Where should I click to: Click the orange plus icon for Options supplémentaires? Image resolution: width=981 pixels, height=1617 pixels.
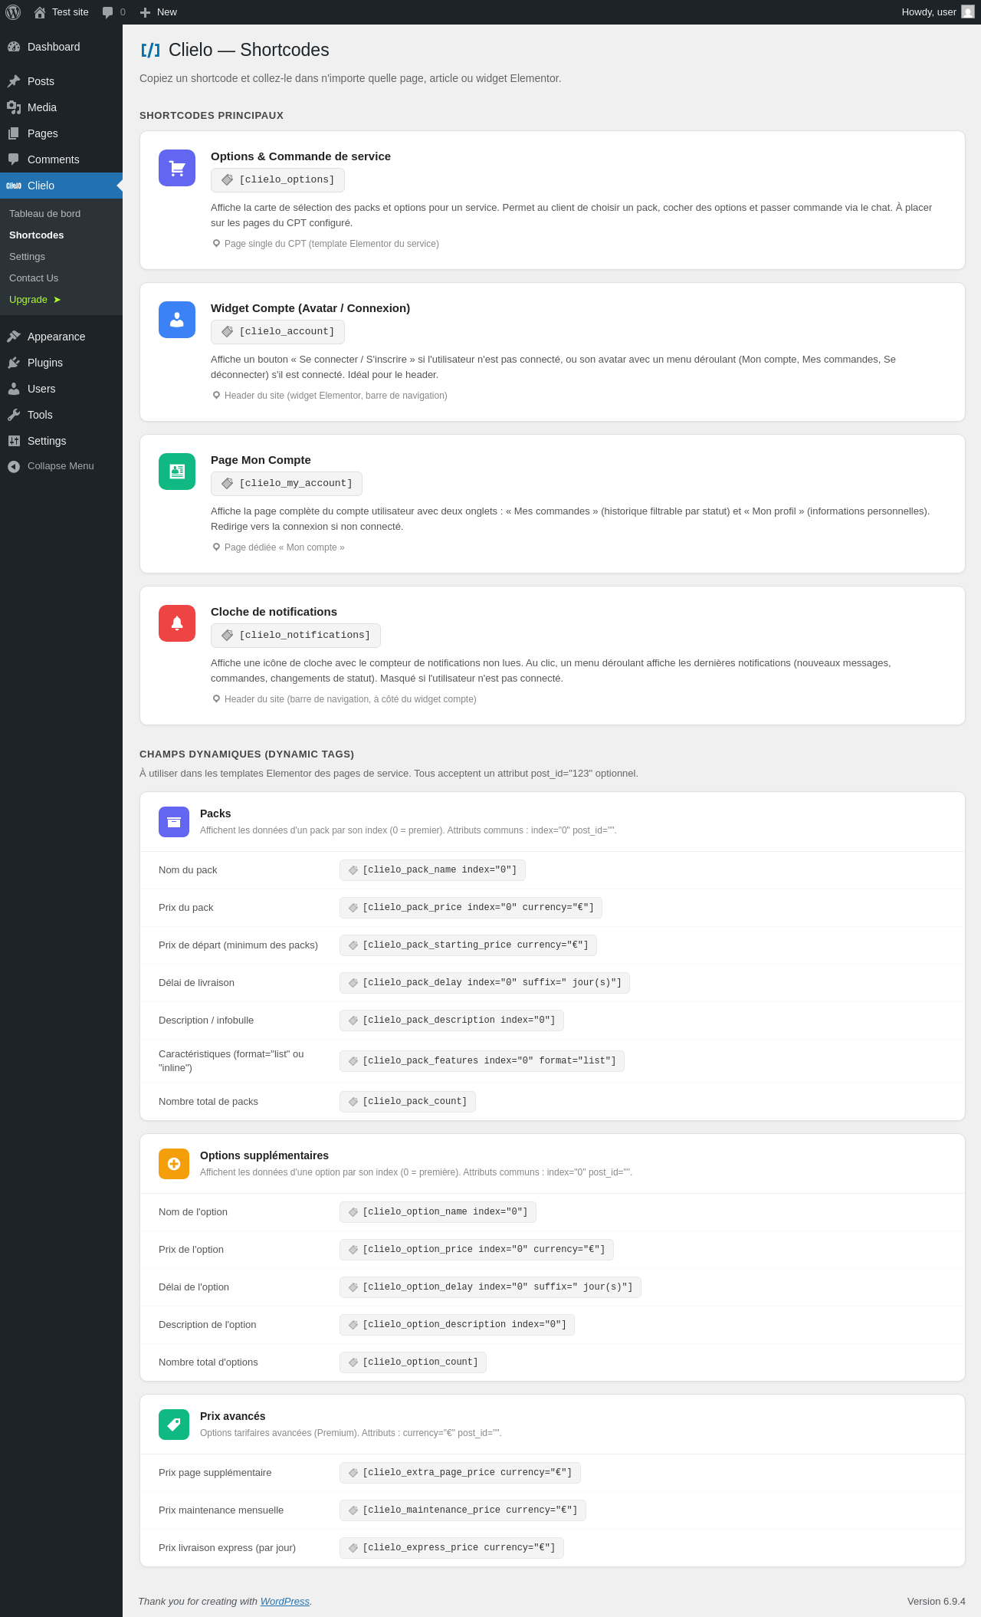point(174,1164)
